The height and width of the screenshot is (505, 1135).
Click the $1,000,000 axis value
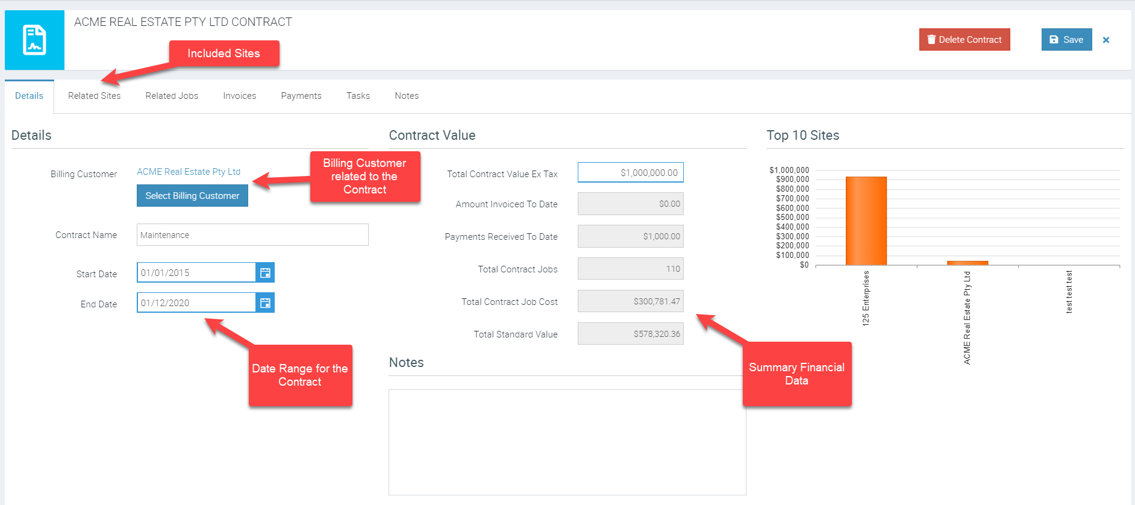[789, 170]
